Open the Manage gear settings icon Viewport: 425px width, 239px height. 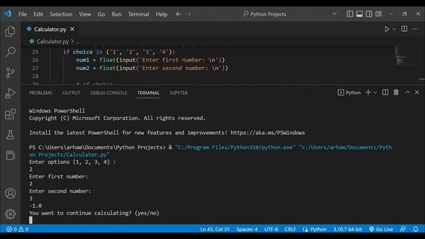[11, 214]
